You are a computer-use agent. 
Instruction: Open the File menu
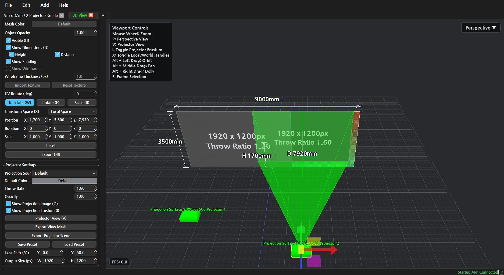9,5
